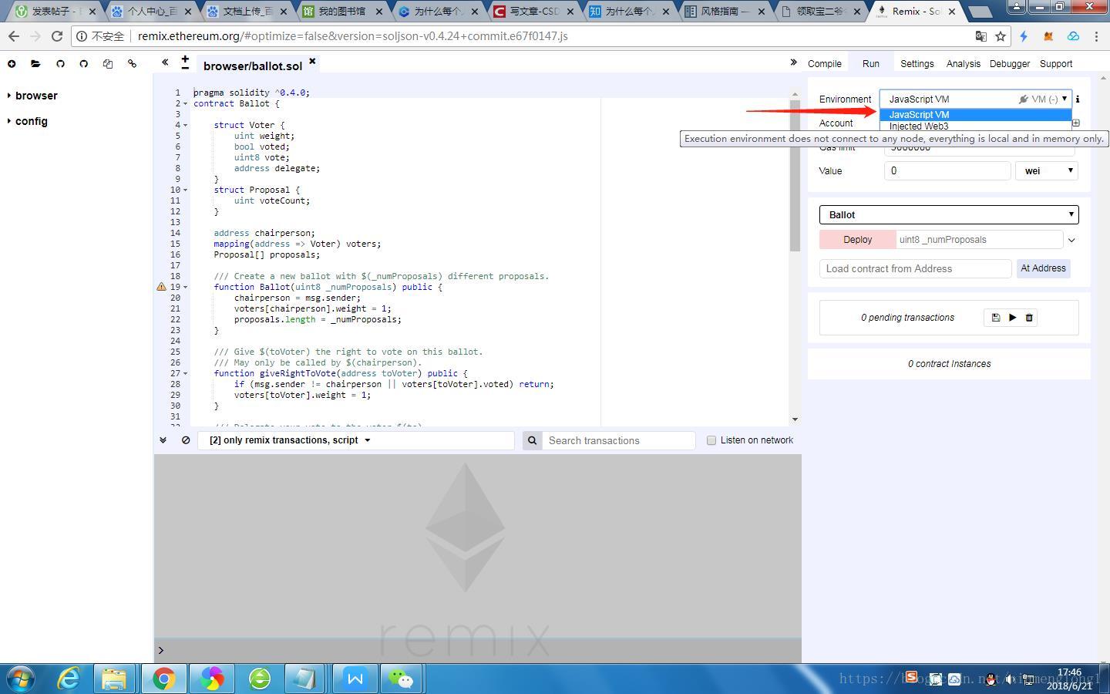Delete pending transactions with the trash icon

point(1029,318)
